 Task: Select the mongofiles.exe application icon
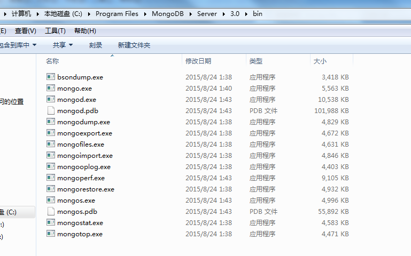pyautogui.click(x=51, y=144)
